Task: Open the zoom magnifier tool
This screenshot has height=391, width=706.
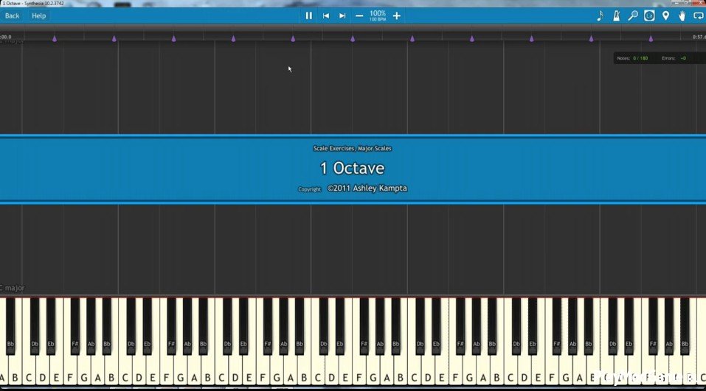Action: (633, 15)
